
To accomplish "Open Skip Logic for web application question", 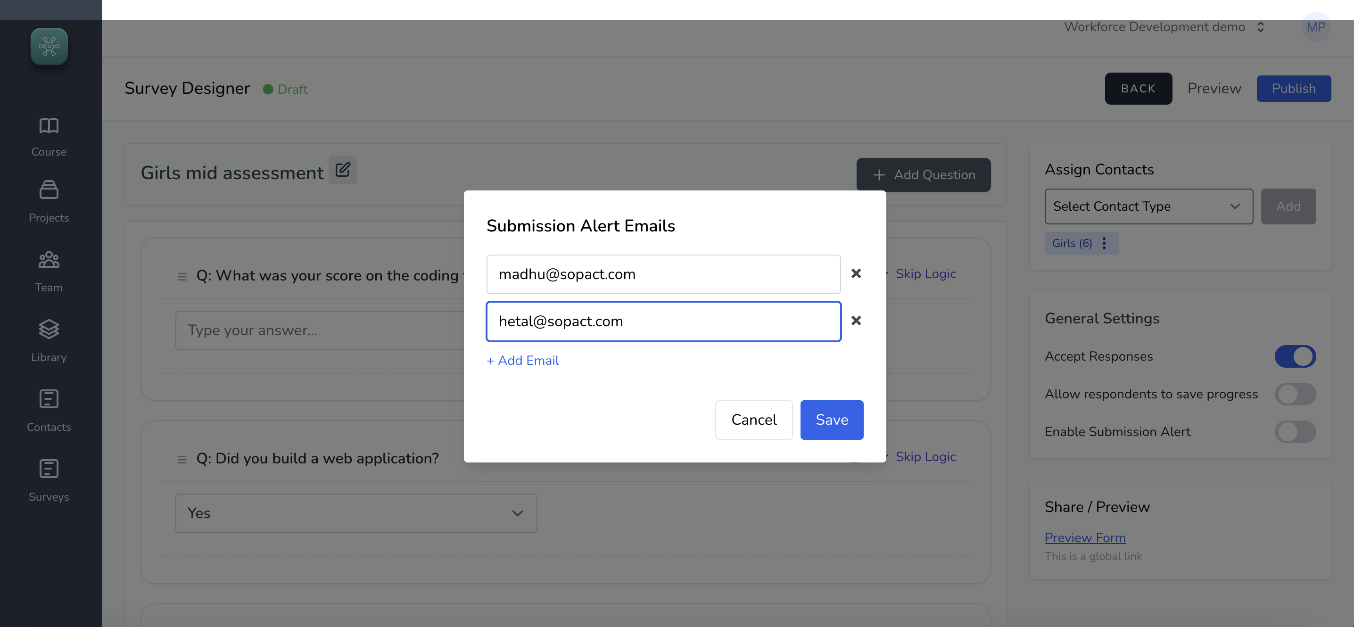I will (x=925, y=457).
